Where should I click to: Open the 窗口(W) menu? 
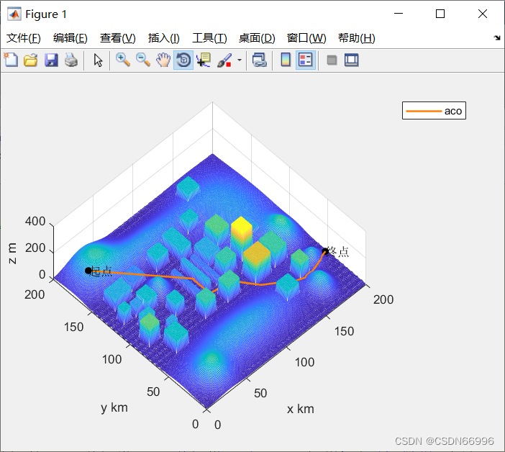point(306,38)
